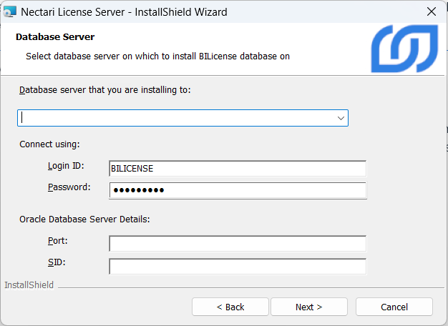
Task: Click the InstallShield branding text
Action: point(29,285)
